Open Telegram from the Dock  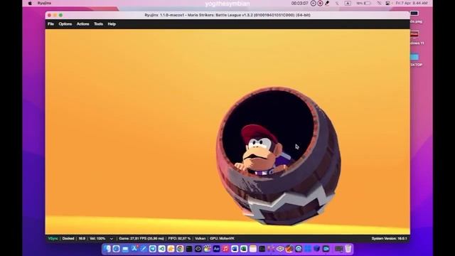152,249
